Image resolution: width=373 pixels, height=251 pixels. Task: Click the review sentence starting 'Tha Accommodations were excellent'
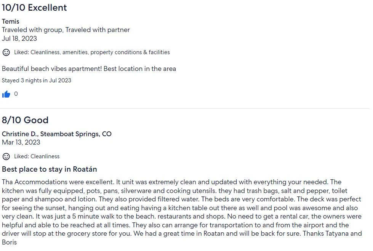point(58,182)
